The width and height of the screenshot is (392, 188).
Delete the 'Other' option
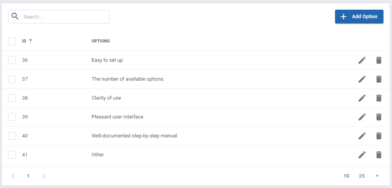[x=379, y=155]
